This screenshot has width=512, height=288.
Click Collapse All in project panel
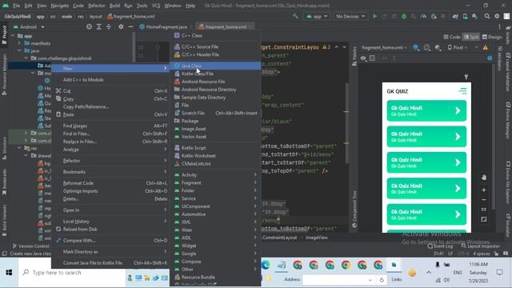(x=109, y=26)
